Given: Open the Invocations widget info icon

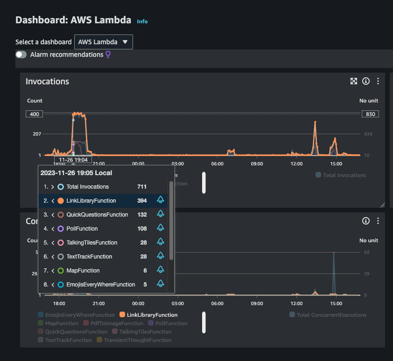Looking at the screenshot, I should coord(365,81).
